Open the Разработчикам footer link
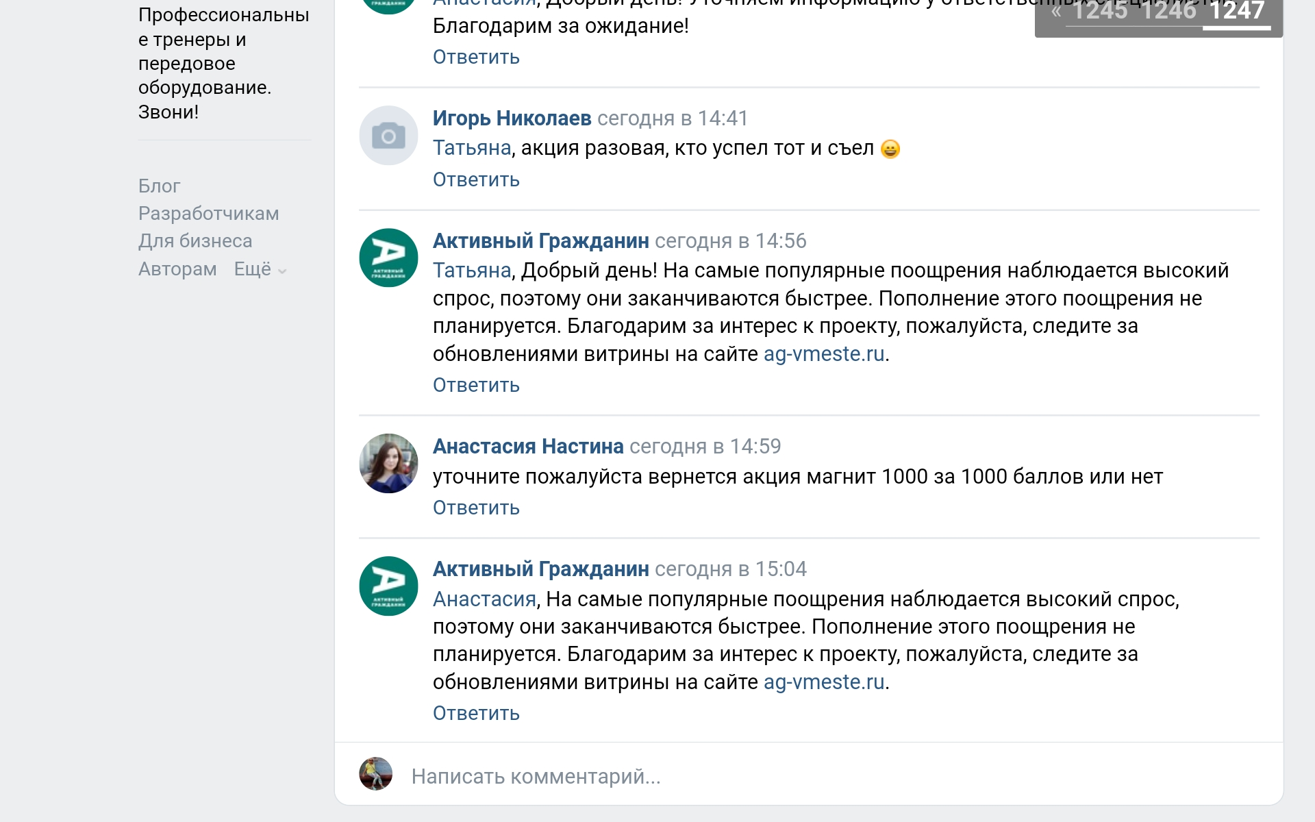The width and height of the screenshot is (1315, 822). [208, 214]
